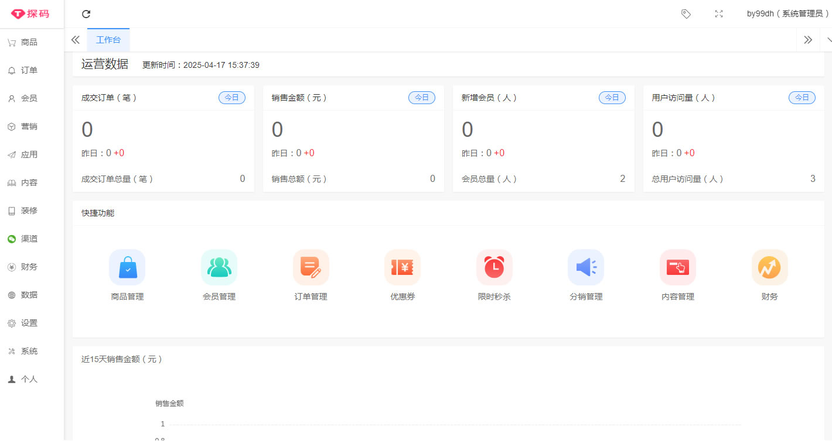The image size is (832, 441).
Task: Click the 销售金额 chart axis label
Action: [x=169, y=403]
